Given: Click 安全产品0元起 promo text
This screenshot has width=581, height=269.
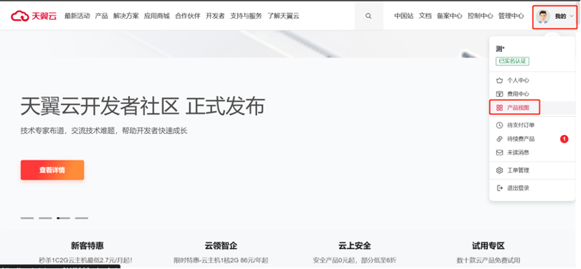Looking at the screenshot, I should 355,260.
